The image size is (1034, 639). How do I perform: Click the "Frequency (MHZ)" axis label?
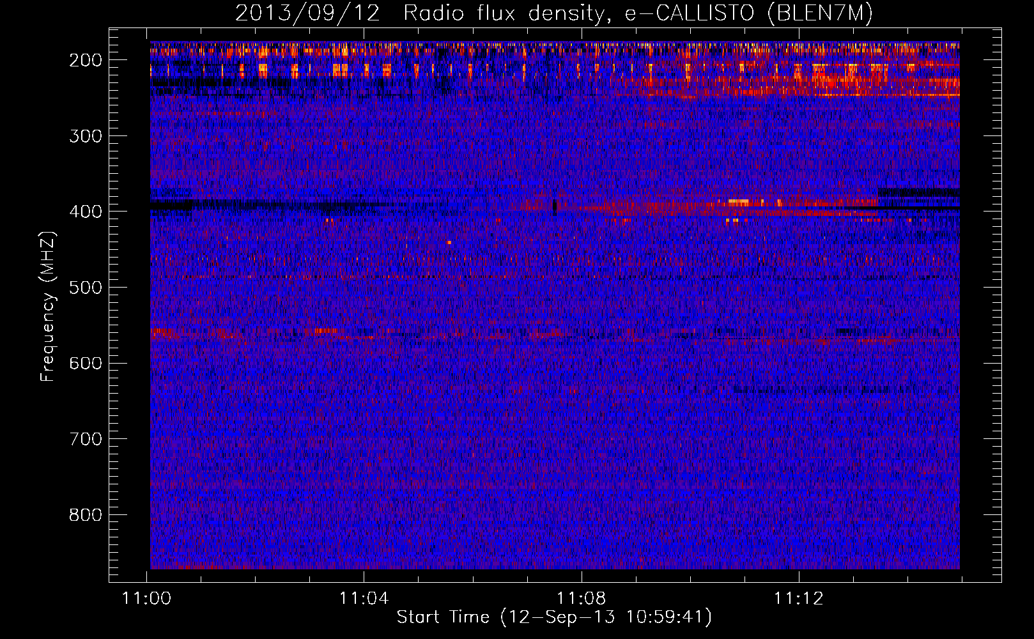(49, 307)
